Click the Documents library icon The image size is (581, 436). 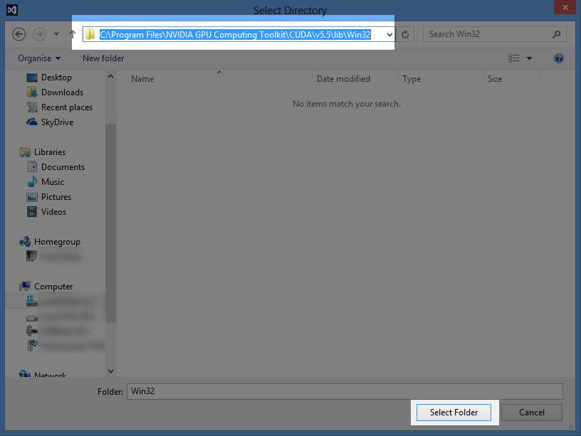[x=32, y=167]
